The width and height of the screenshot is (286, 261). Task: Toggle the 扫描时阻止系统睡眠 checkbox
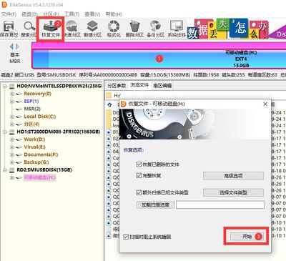[x=126, y=237]
